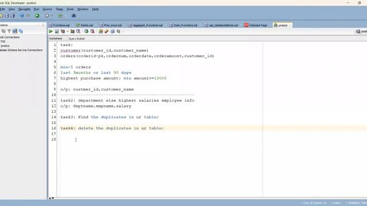Open the Window menu
Screen dimensions: 367x206
click(83, 9)
